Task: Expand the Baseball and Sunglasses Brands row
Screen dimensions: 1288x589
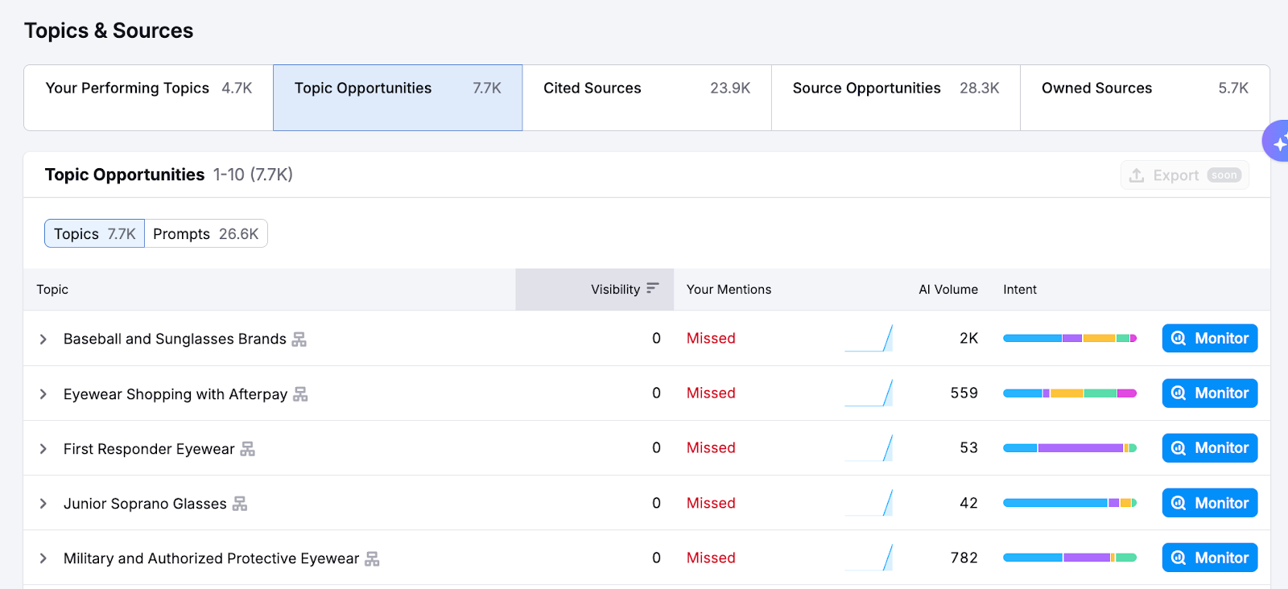Action: (43, 340)
